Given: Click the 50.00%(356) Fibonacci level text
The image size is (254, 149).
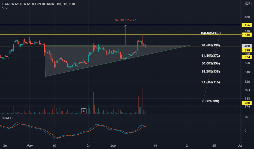Looking at the screenshot, I should click(211, 63).
